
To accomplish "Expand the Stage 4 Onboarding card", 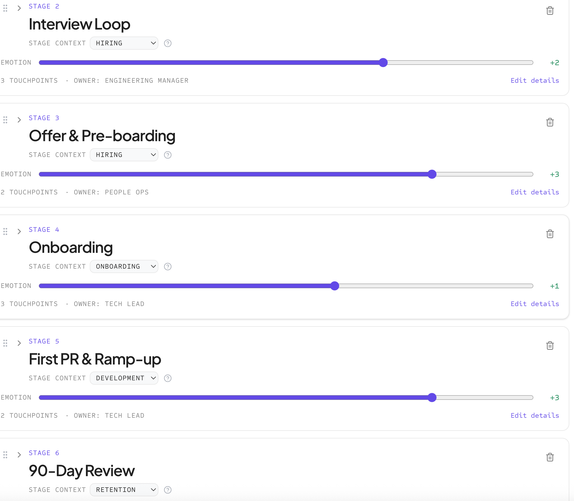I will 19,232.
